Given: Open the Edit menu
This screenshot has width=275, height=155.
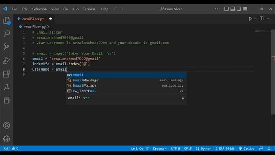Looking at the screenshot, I should point(25,9).
